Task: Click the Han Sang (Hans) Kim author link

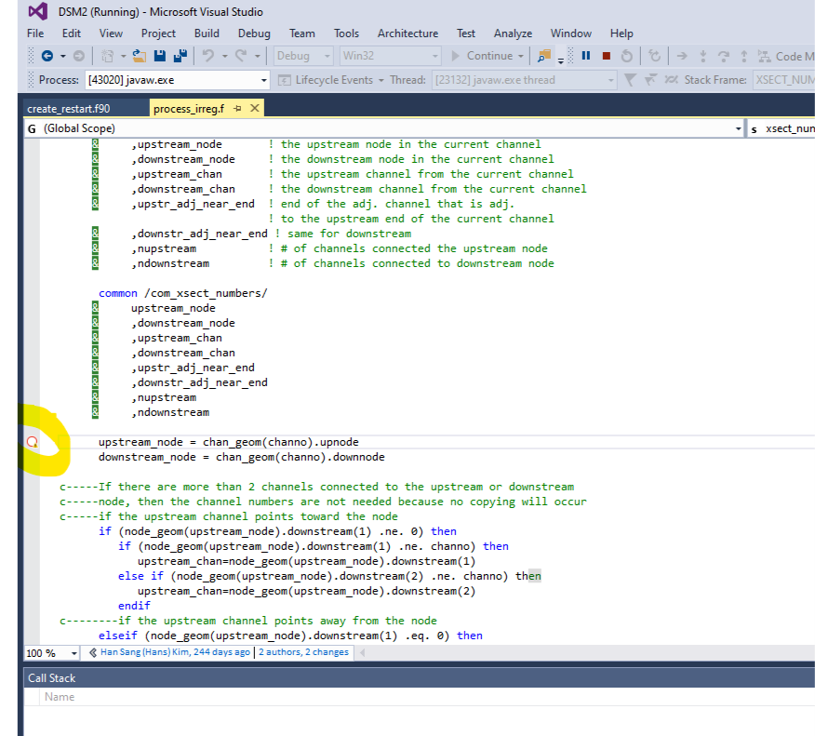Action: [175, 652]
